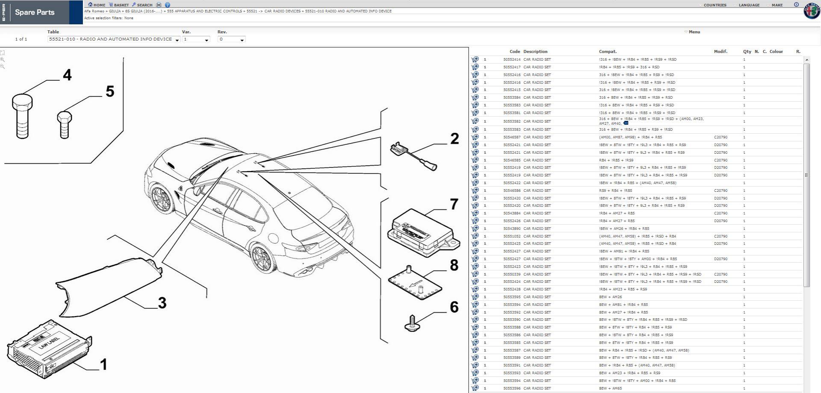The height and width of the screenshot is (393, 821).
Task: Open the LANGUAGE menu
Action: point(749,5)
